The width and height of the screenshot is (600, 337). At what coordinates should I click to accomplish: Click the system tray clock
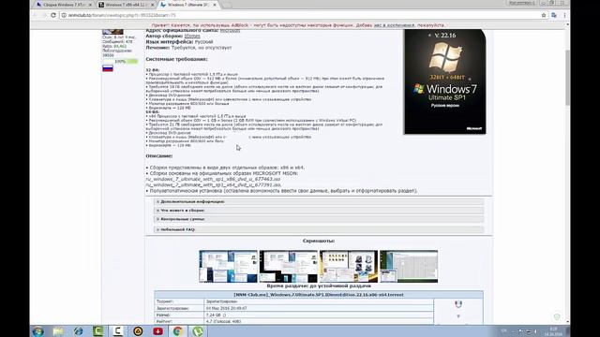[553, 331]
